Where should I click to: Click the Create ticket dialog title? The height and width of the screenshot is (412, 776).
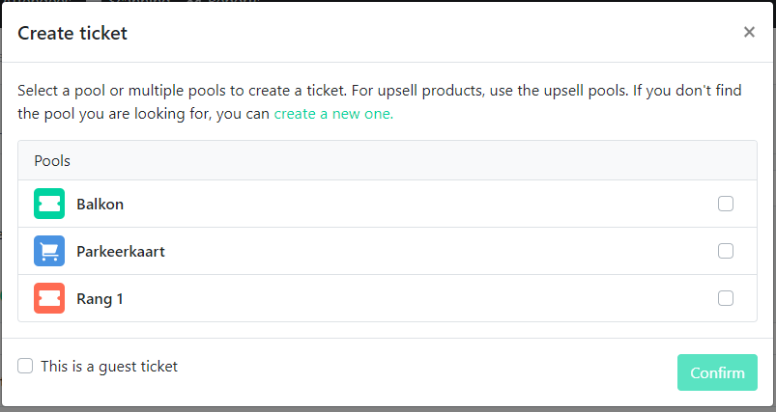(x=72, y=33)
